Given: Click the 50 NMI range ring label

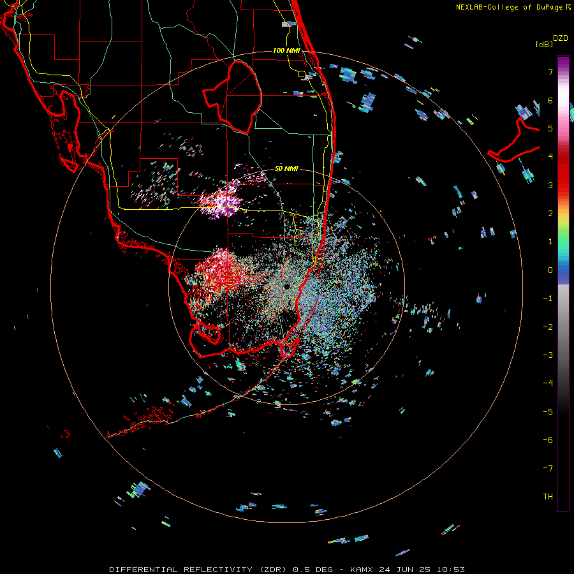Looking at the screenshot, I should [x=286, y=168].
